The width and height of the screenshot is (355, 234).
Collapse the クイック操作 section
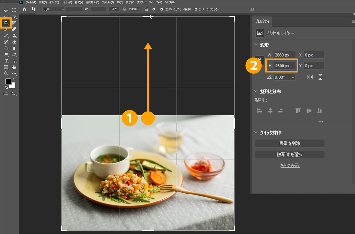256,133
